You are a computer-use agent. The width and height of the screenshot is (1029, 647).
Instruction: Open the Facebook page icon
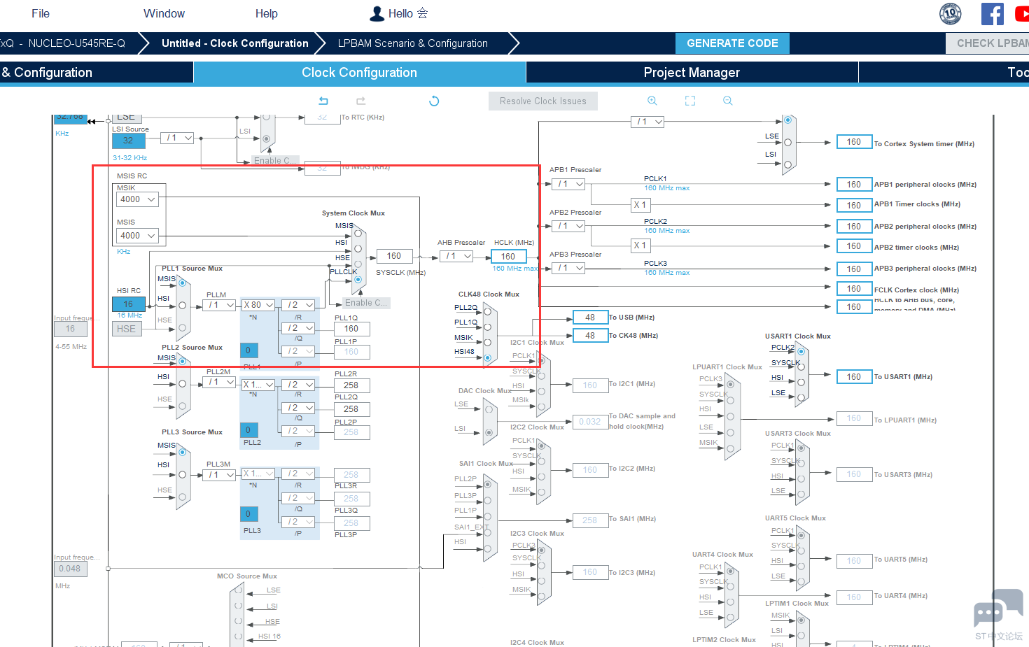click(992, 13)
